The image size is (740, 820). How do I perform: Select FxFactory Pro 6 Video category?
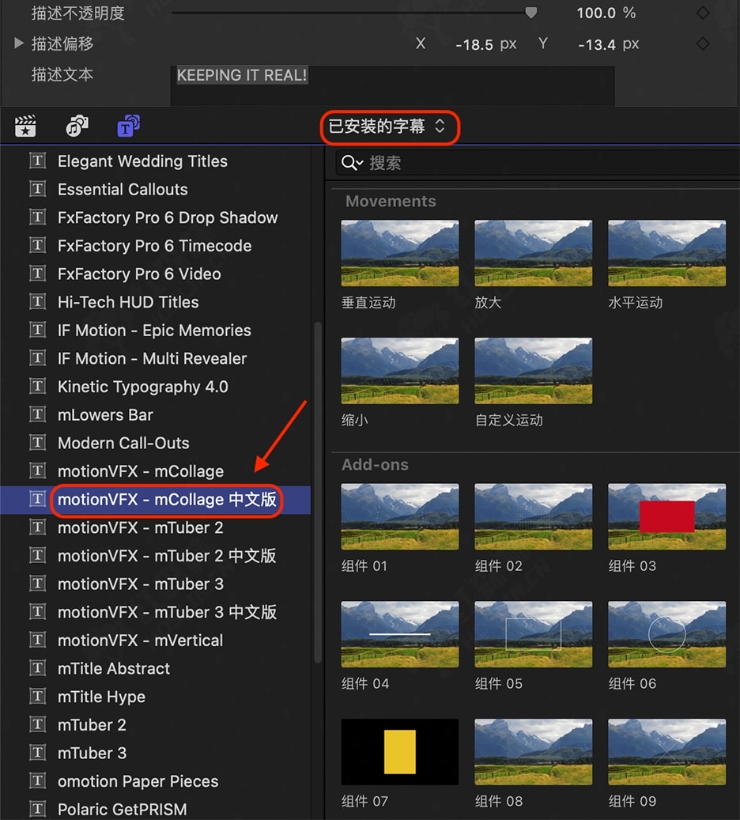click(x=139, y=274)
